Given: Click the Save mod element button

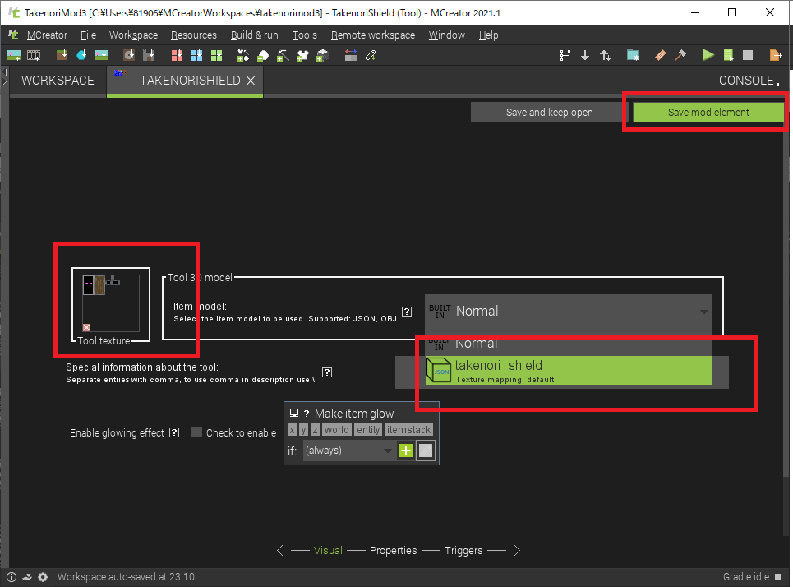Looking at the screenshot, I should (x=708, y=113).
